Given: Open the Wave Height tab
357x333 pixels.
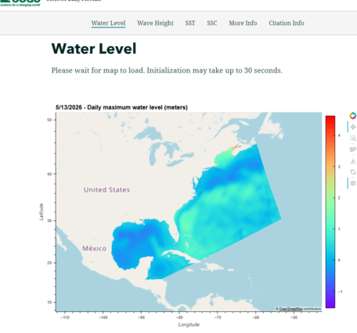Looking at the screenshot, I should click(155, 23).
